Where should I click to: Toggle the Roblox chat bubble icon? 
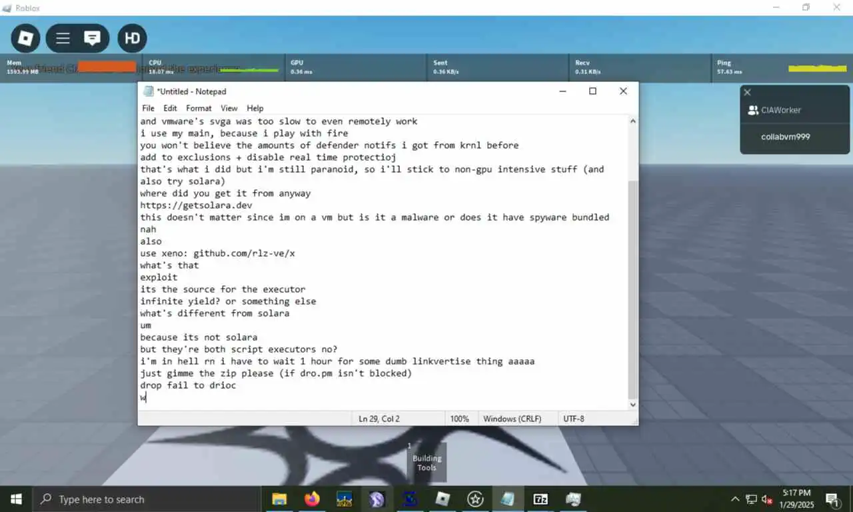pos(93,38)
